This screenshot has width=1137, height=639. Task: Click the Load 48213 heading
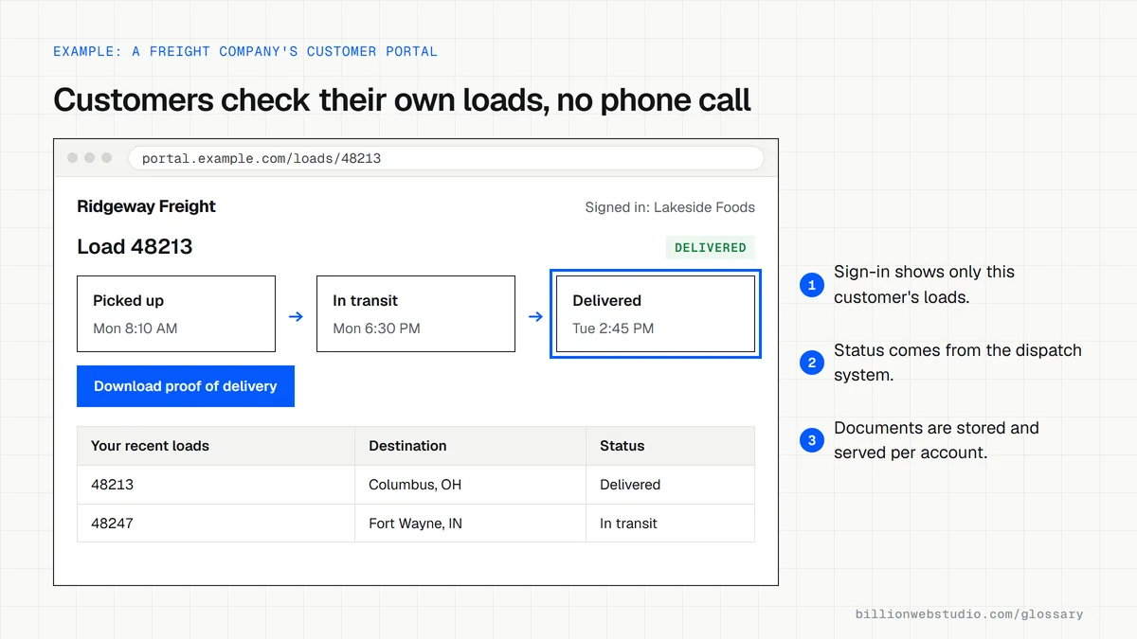click(135, 246)
